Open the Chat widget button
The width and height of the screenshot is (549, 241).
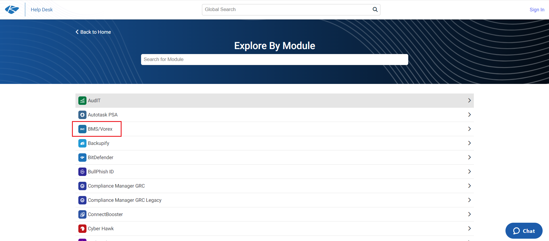point(524,231)
